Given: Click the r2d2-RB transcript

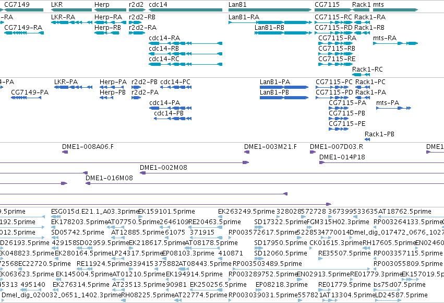Looking at the screenshot, I should tap(135, 22).
